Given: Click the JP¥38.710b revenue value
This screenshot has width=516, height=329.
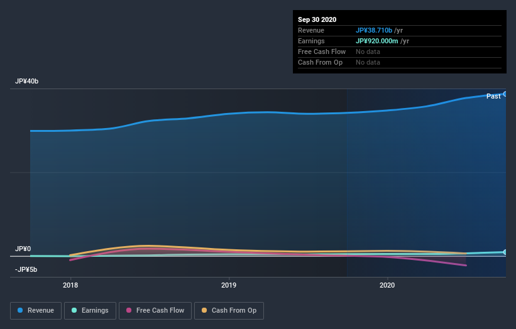Looking at the screenshot, I should [x=374, y=30].
